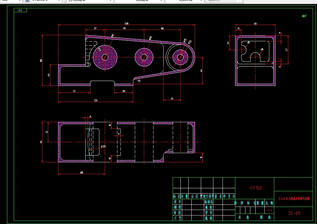Select the A4 sheet size label
The width and height of the screenshot is (317, 224).
[20, 10]
